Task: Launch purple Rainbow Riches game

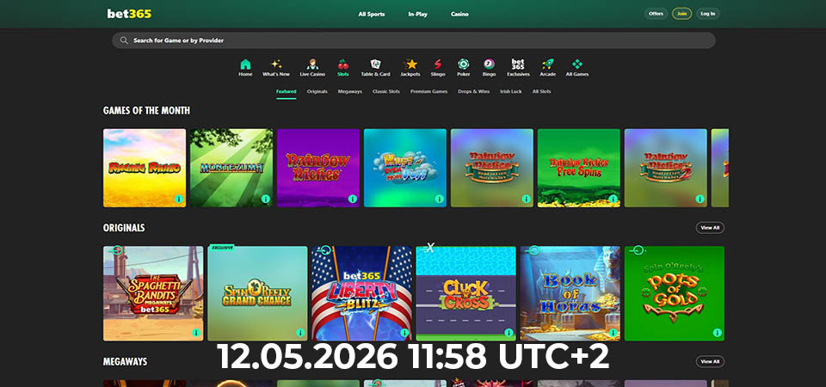Action: 318,168
